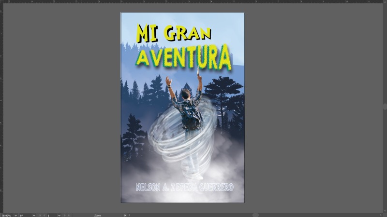The width and height of the screenshot is (387, 217).
Task: Click the vertical scrollbar down arrow
Action: [x=385, y=211]
